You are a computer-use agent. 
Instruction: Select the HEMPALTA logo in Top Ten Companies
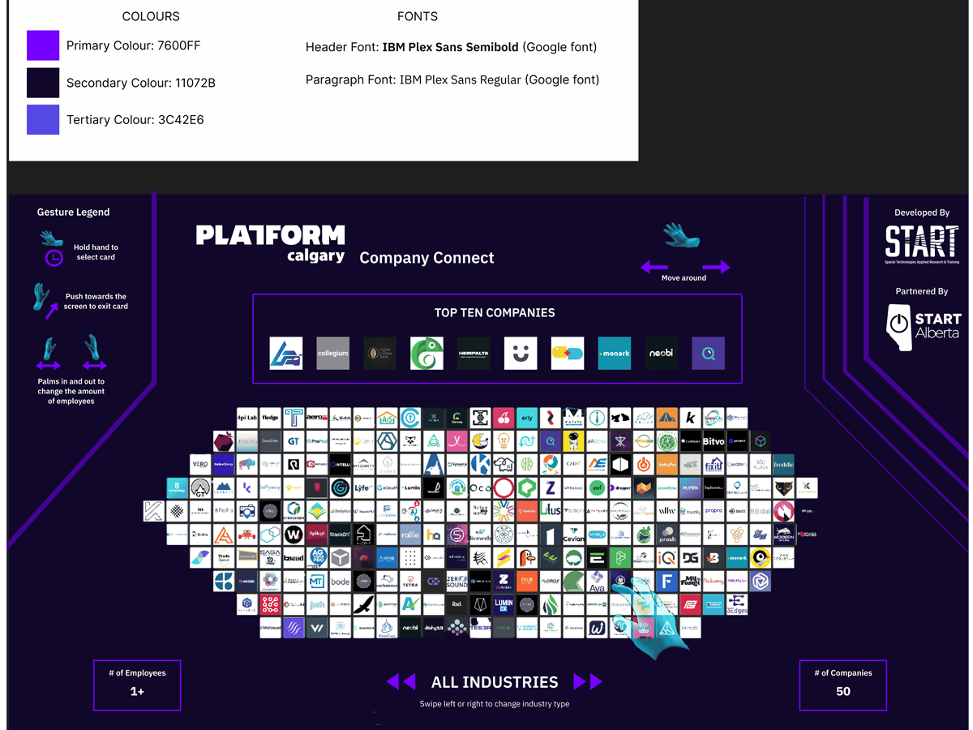tap(474, 353)
